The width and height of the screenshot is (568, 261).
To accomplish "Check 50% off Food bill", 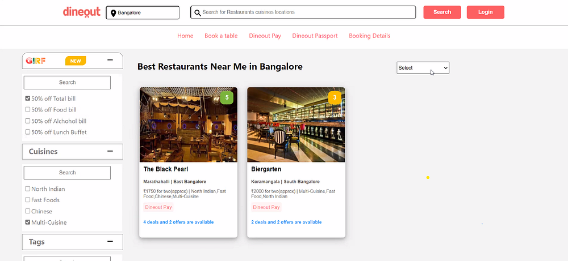I will coord(27,109).
